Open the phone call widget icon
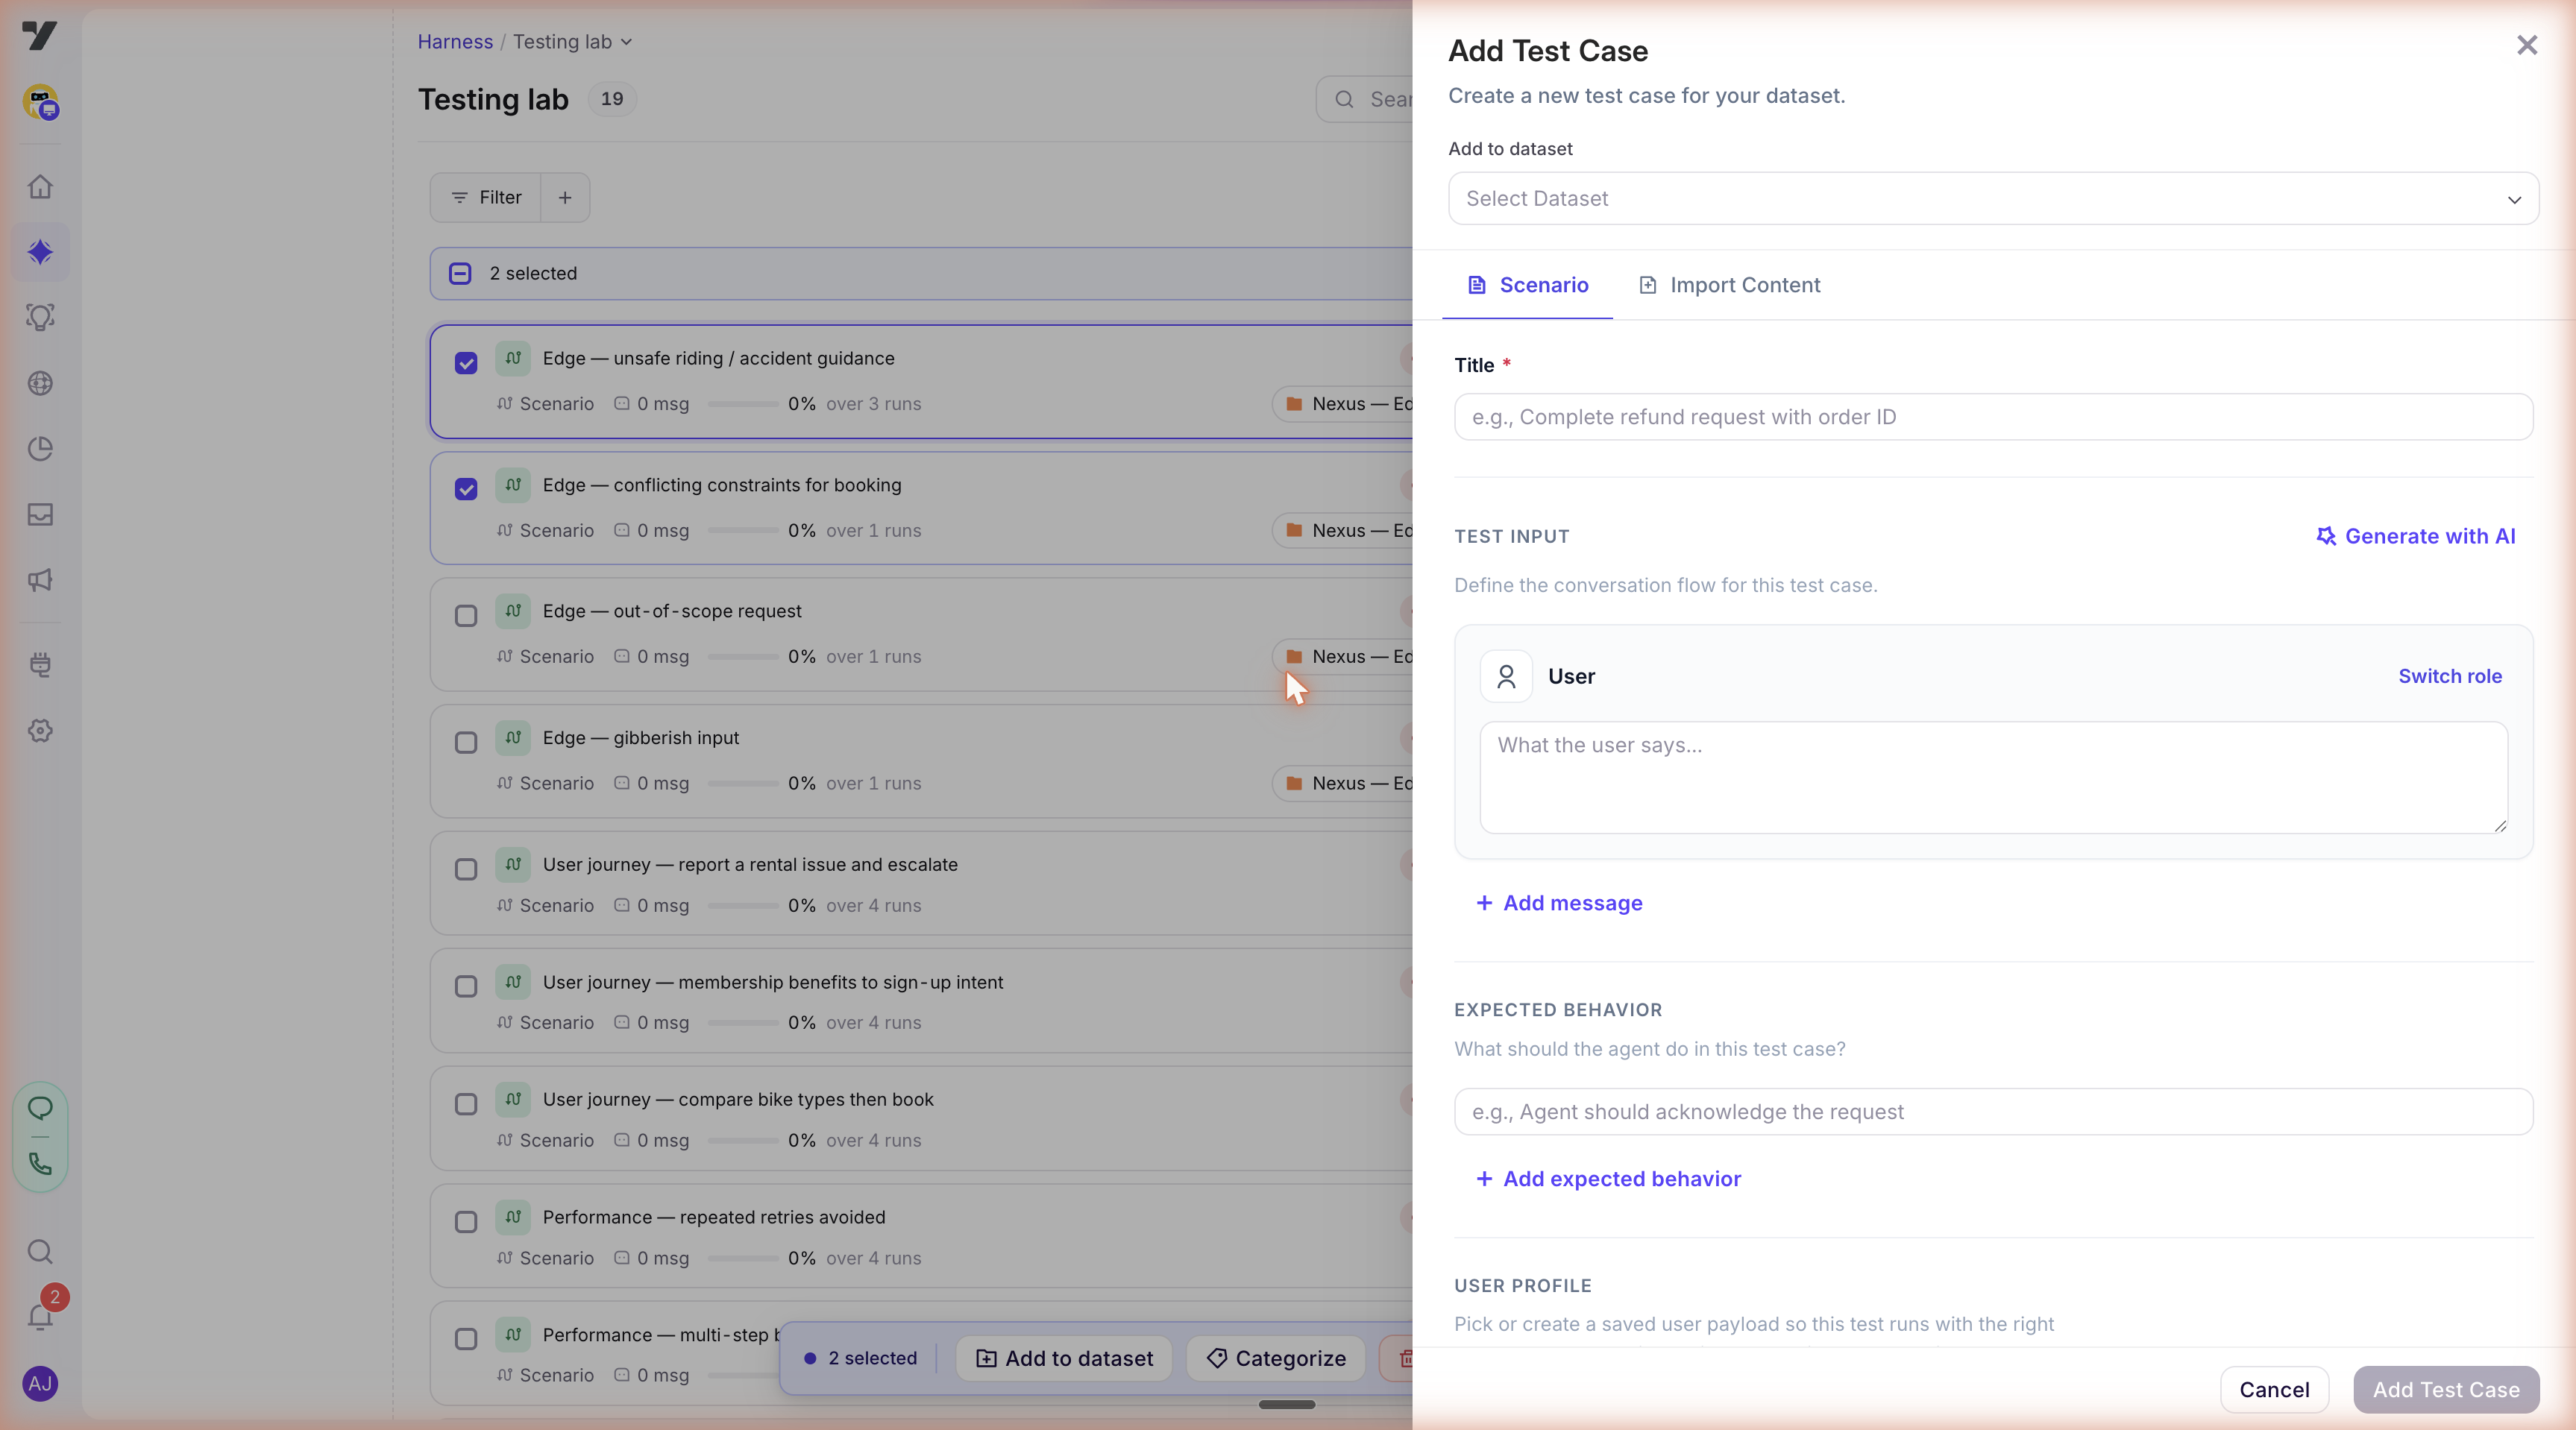The width and height of the screenshot is (2576, 1430). [40, 1164]
